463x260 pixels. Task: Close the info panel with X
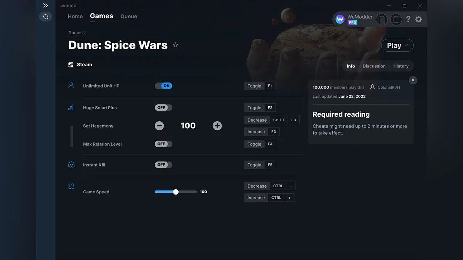413,80
